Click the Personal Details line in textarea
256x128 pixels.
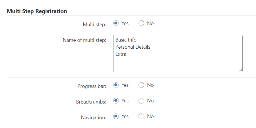[x=133, y=47]
